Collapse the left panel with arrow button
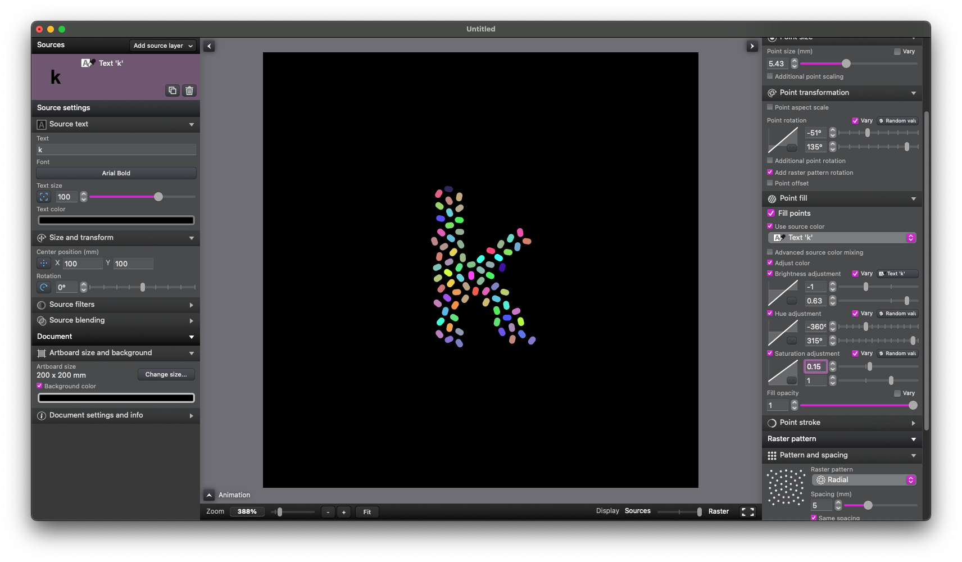 coord(209,46)
